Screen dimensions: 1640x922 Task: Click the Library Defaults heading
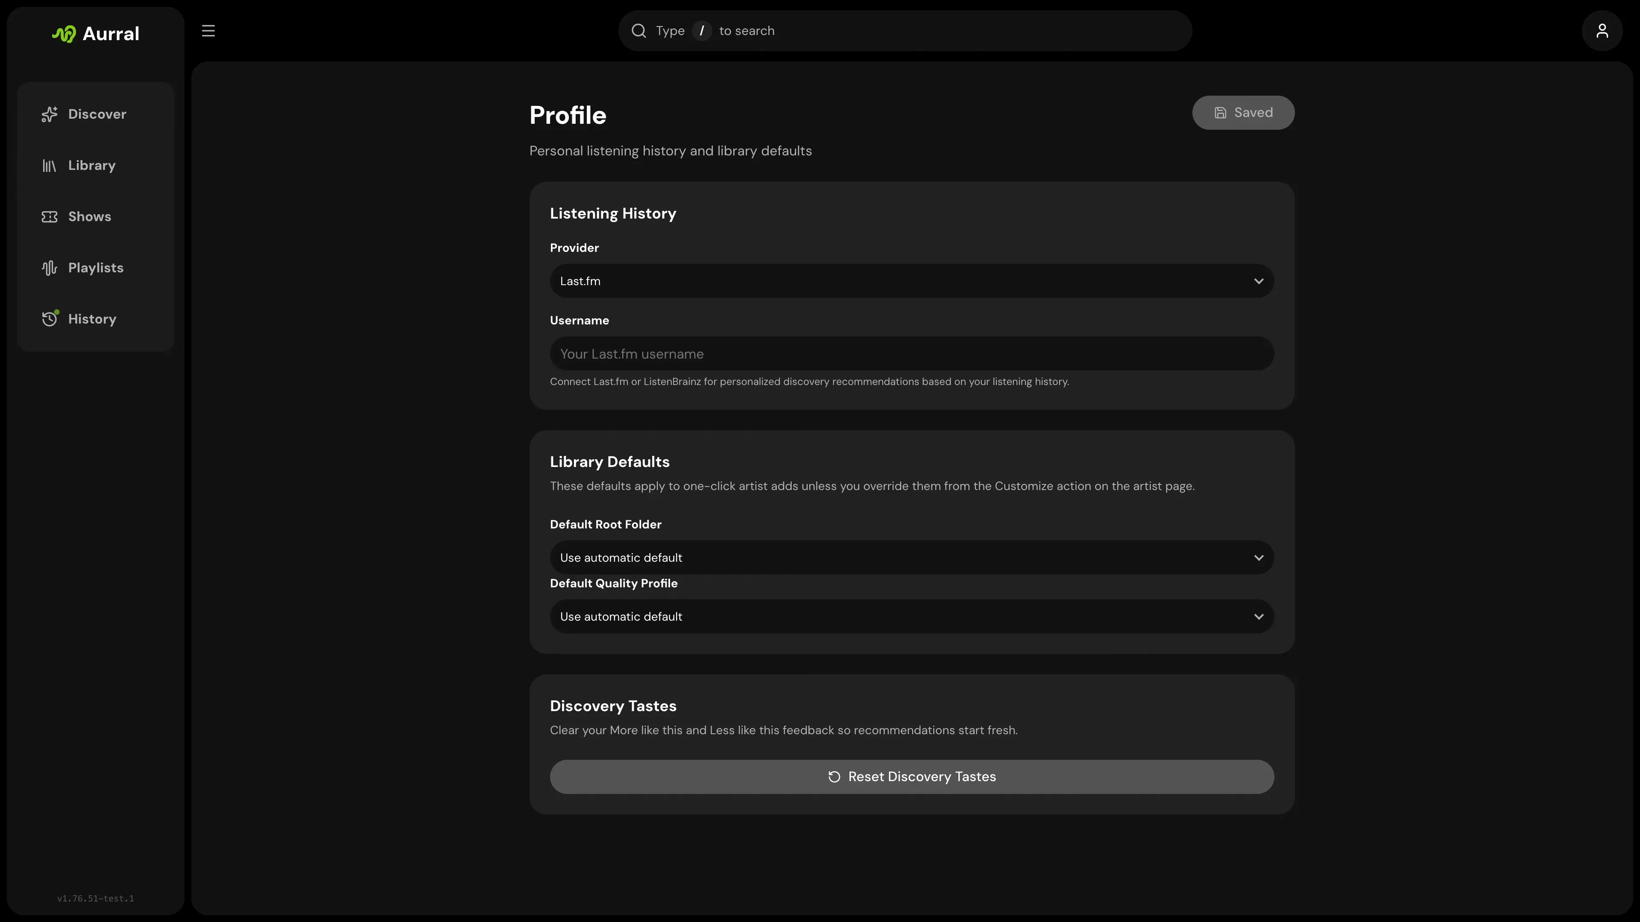pyautogui.click(x=609, y=461)
